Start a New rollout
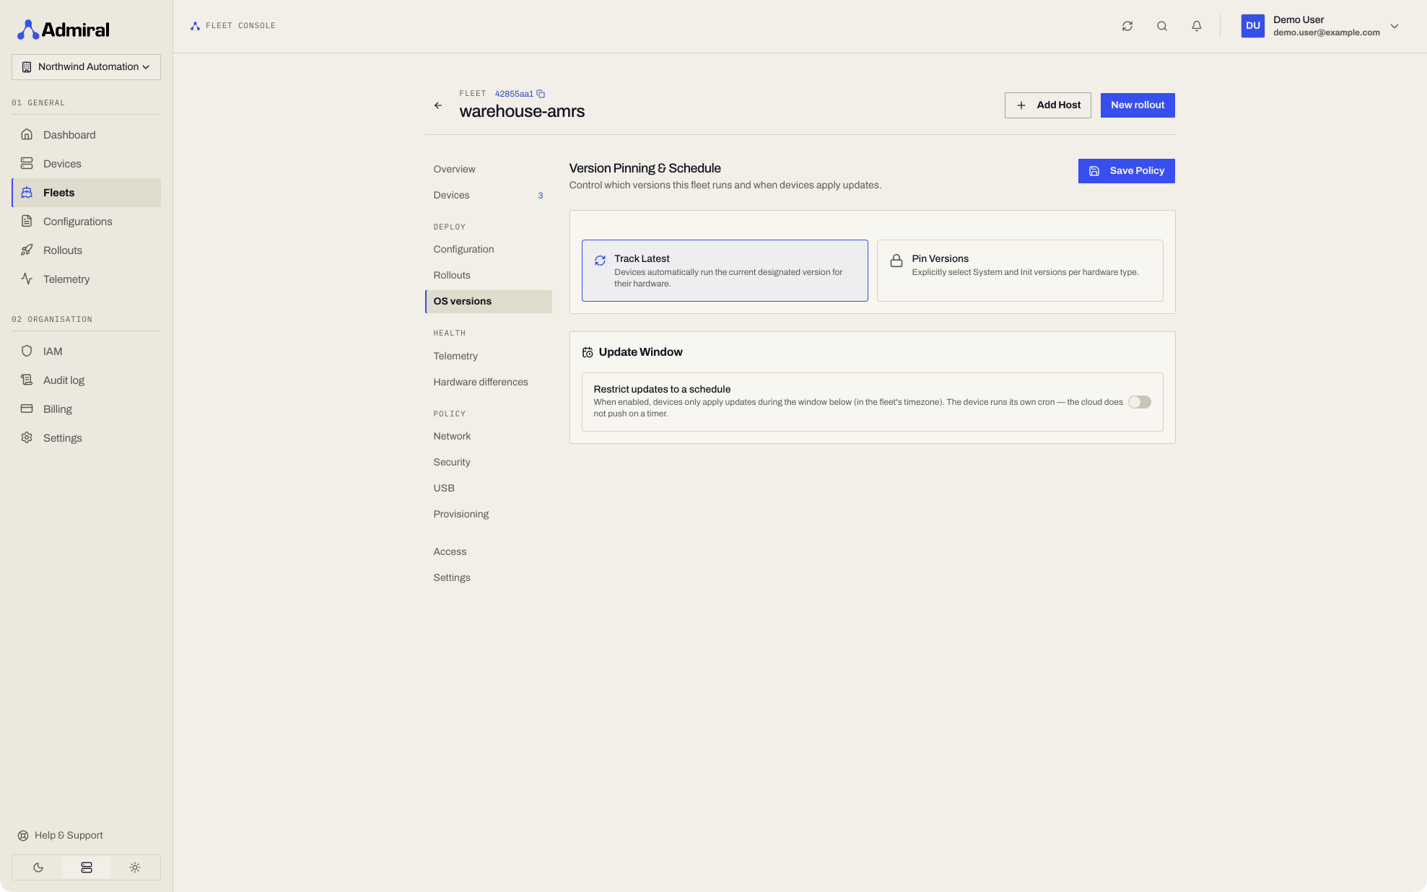 coord(1138,105)
